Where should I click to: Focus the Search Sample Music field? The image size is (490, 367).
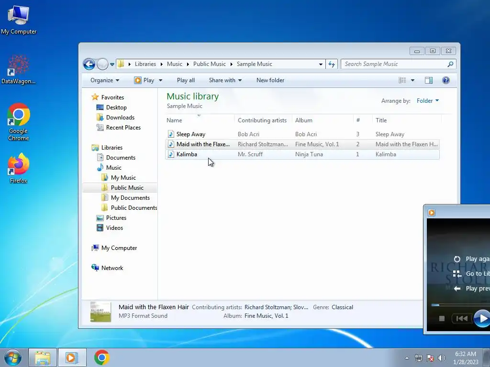click(395, 64)
